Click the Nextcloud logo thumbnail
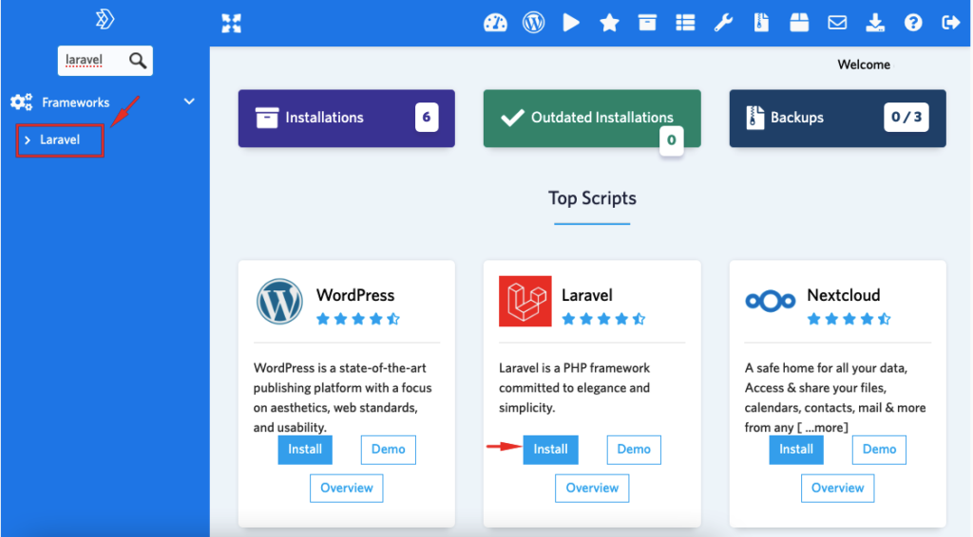The image size is (973, 537). click(770, 301)
